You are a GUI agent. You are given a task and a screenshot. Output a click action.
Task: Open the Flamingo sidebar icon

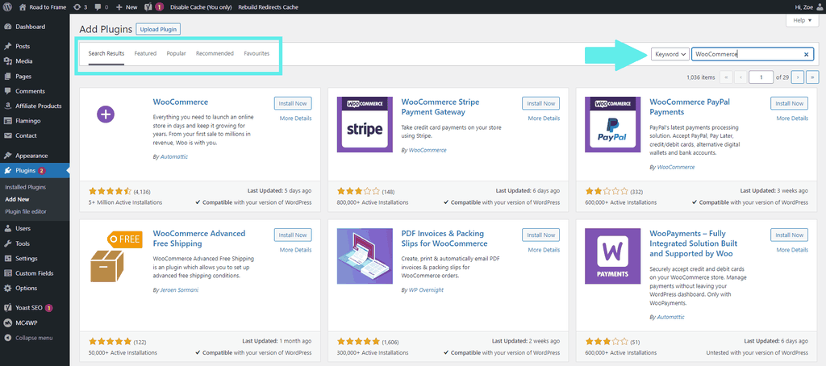click(8, 121)
